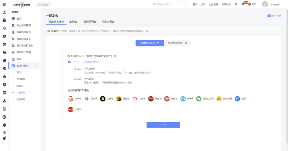Open the shopping cart icon in header

click(236, 4)
